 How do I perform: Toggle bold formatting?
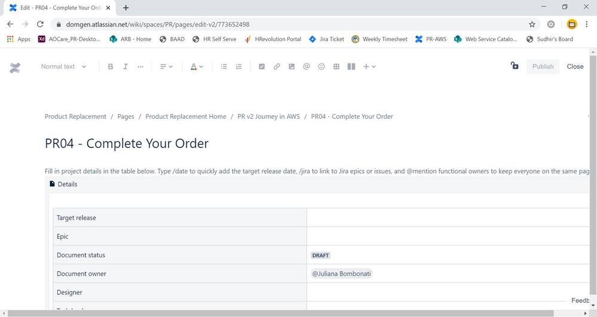(111, 67)
